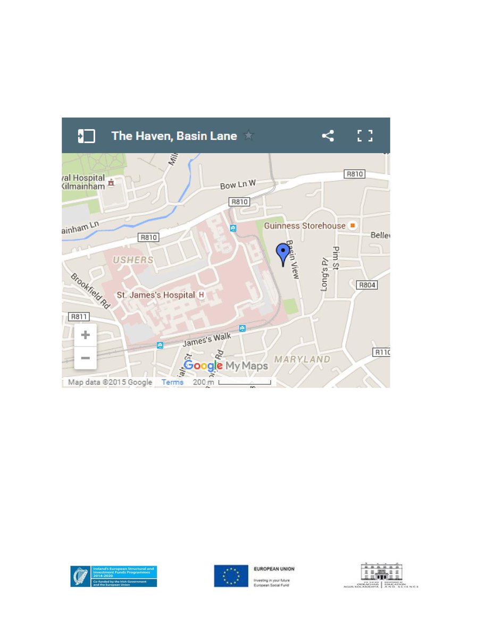Star the The Haven, Basin Lane map
This screenshot has width=493, height=638.
(248, 136)
